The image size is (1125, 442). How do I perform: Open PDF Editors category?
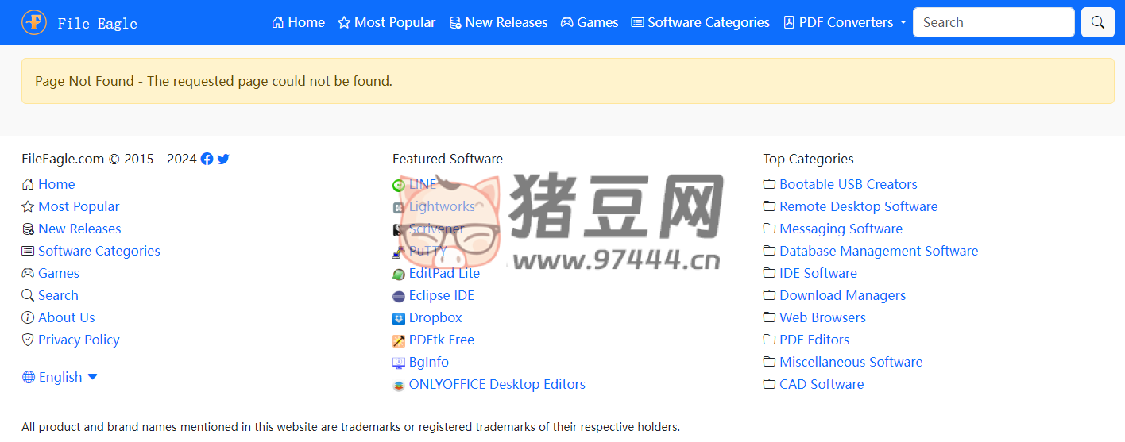pyautogui.click(x=814, y=340)
